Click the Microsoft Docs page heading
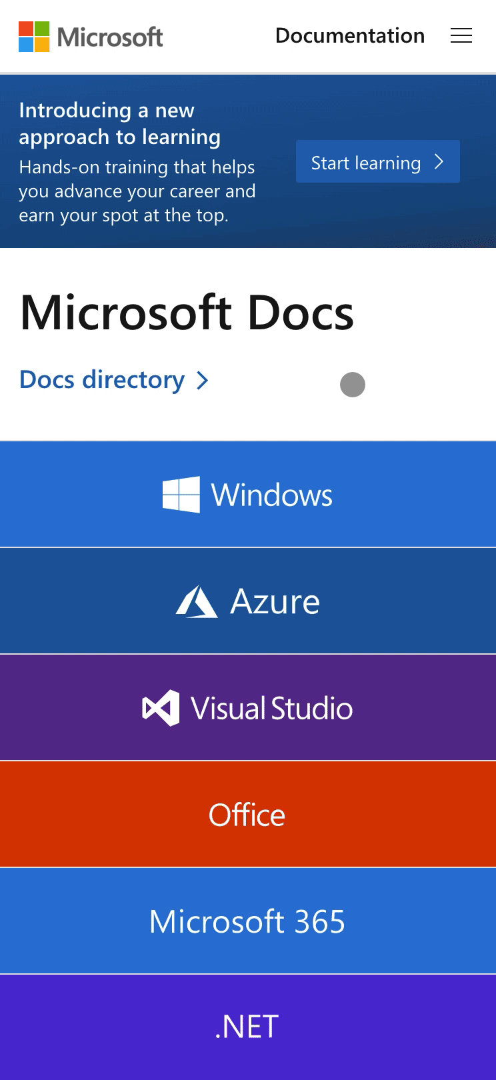Viewport: 496px width, 1080px height. pyautogui.click(x=187, y=313)
